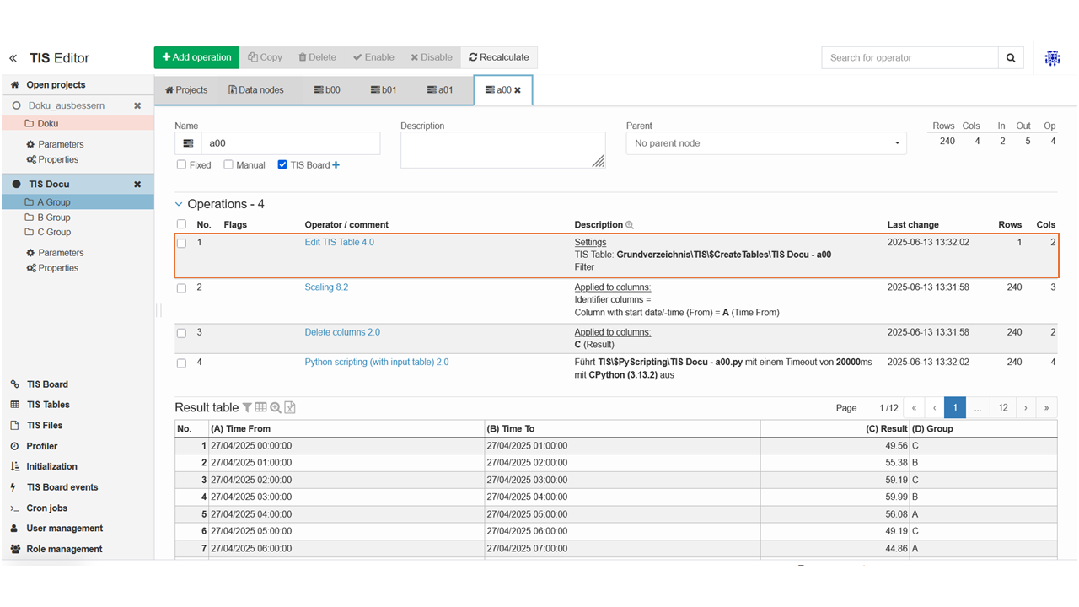Close the a00 tab
The width and height of the screenshot is (1079, 607).
(518, 90)
